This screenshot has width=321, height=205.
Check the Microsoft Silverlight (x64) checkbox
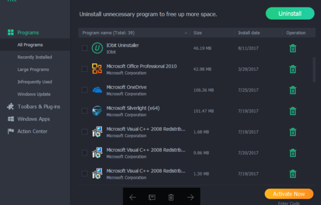(84, 111)
